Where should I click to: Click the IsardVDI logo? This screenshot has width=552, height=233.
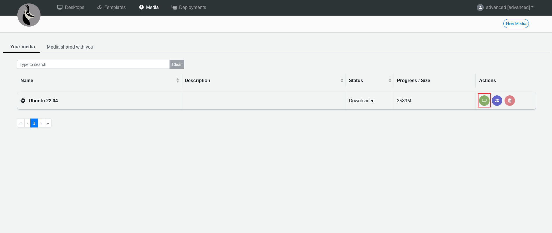click(x=29, y=15)
